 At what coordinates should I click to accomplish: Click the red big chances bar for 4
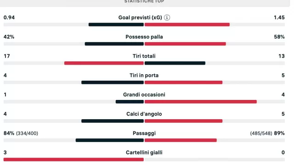[200, 102]
